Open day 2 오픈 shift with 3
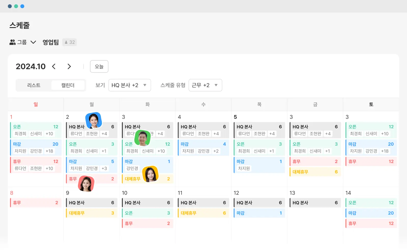This screenshot has height=250, width=407. tap(92, 148)
